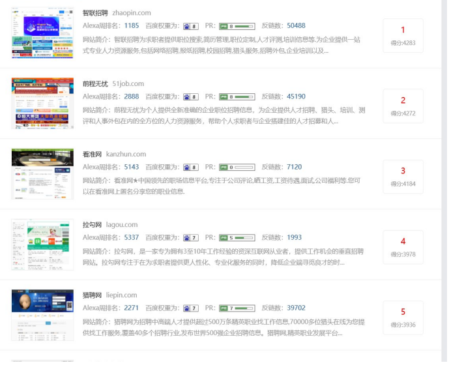The image size is (449, 367).
Task: Click the Baidu weight paw icon for kanzhun.com
Action: tap(191, 168)
